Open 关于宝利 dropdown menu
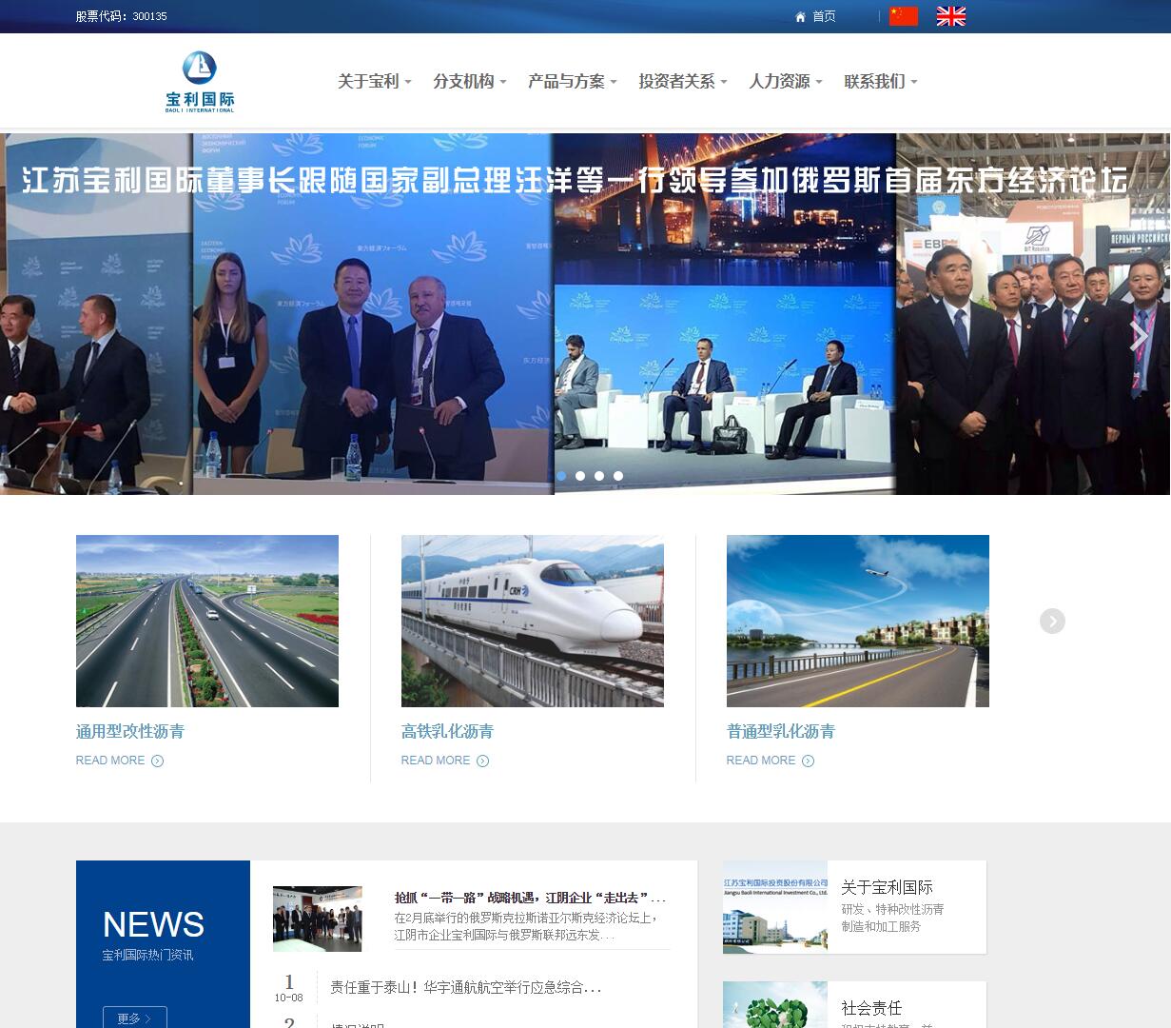1171x1028 pixels. (375, 82)
